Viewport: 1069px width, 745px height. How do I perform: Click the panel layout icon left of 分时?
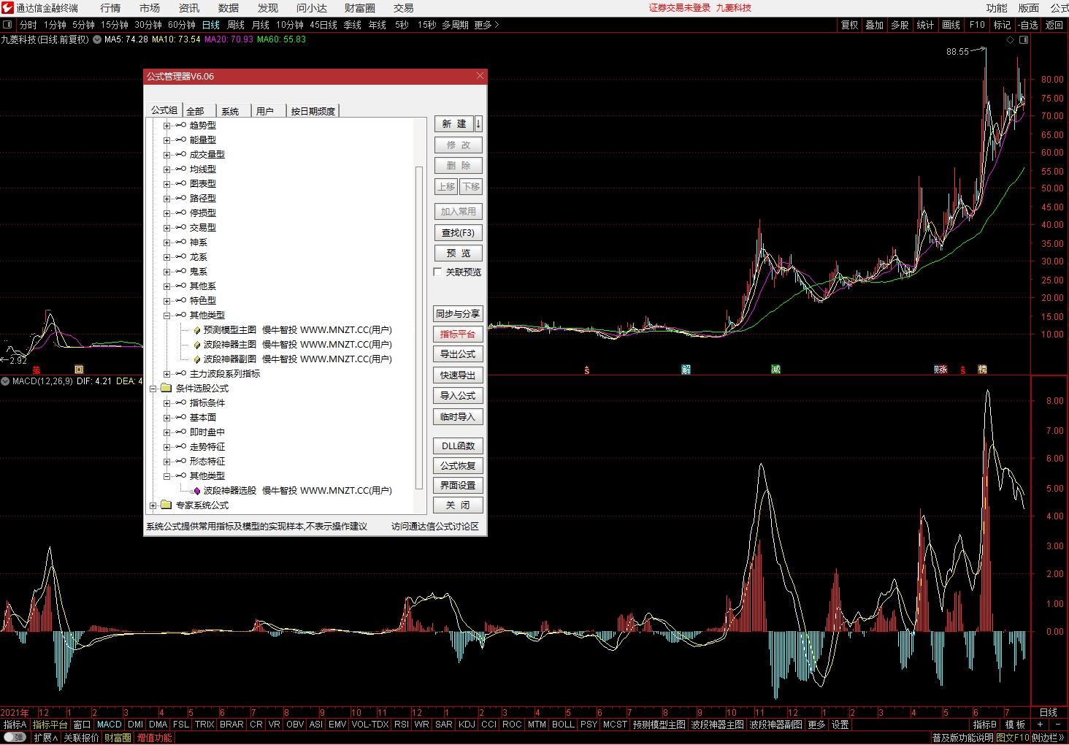7,25
